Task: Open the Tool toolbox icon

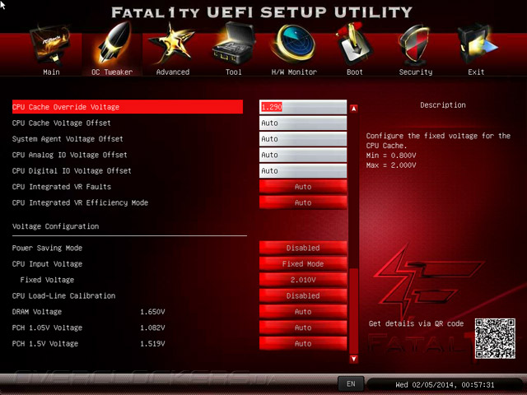Action: coord(234,44)
